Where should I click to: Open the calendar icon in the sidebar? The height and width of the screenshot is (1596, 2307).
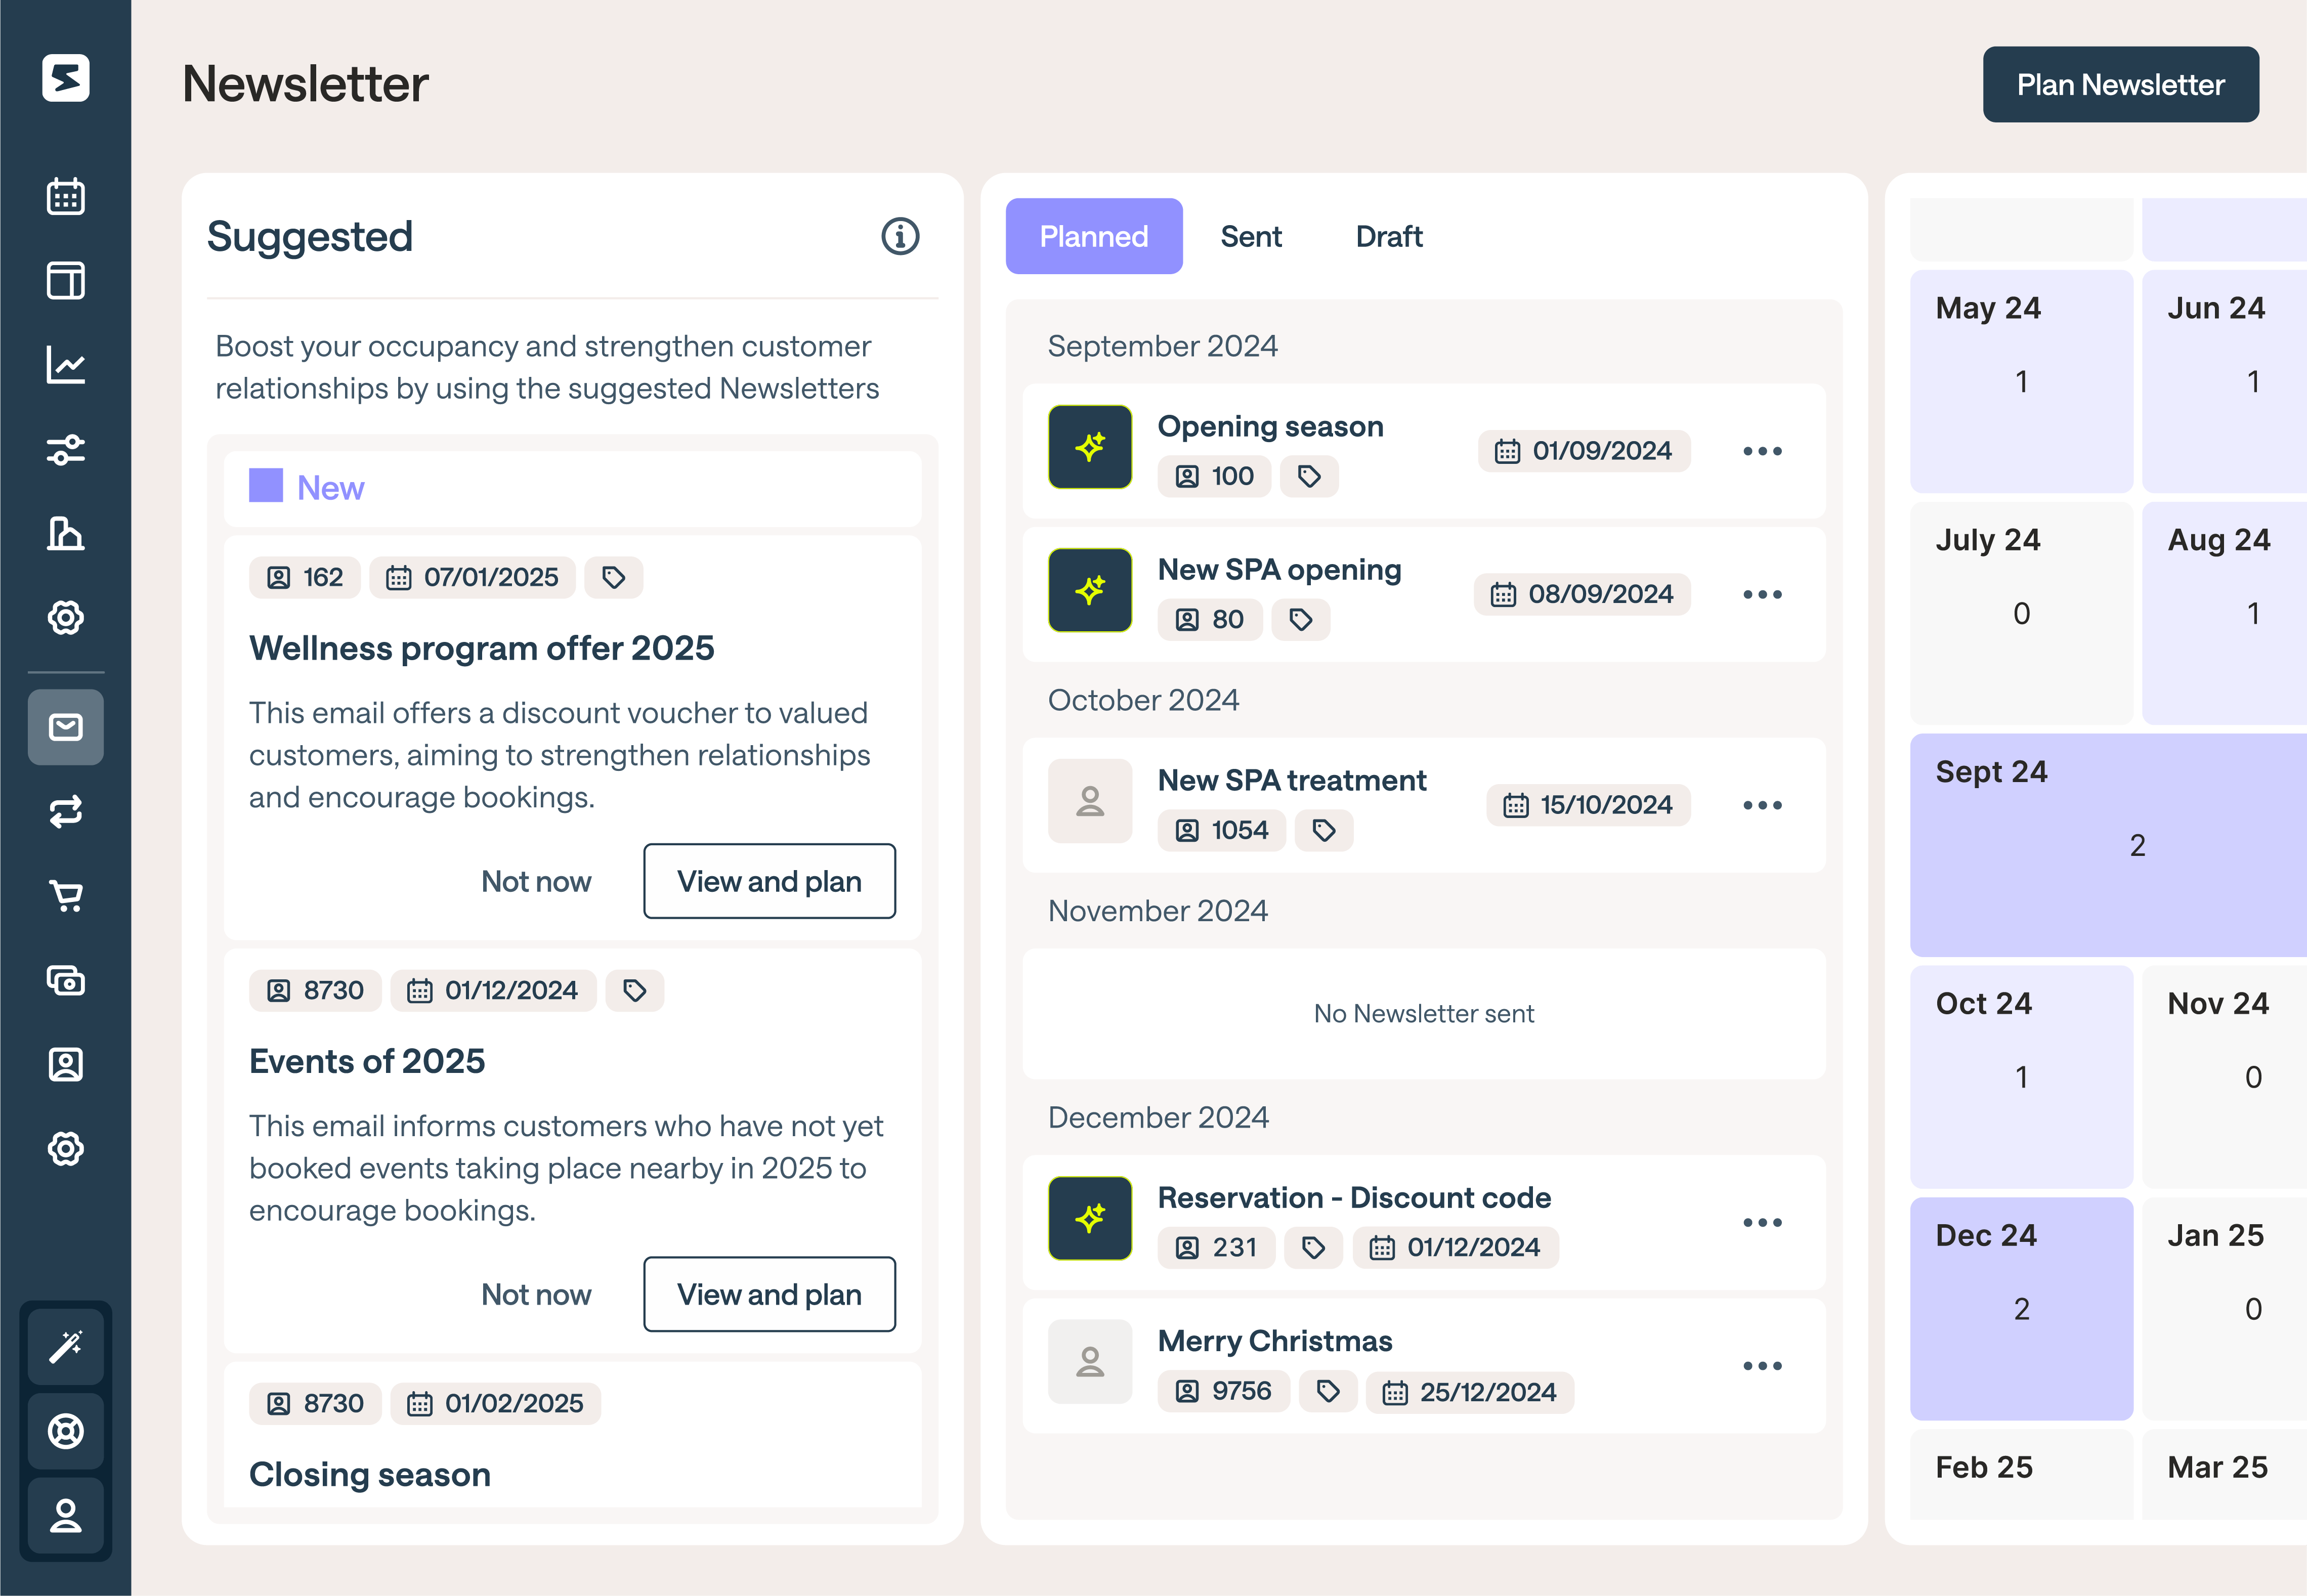point(66,196)
